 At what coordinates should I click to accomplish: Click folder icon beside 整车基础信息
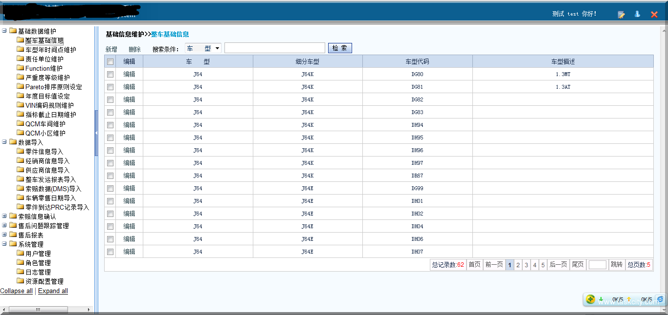20,40
